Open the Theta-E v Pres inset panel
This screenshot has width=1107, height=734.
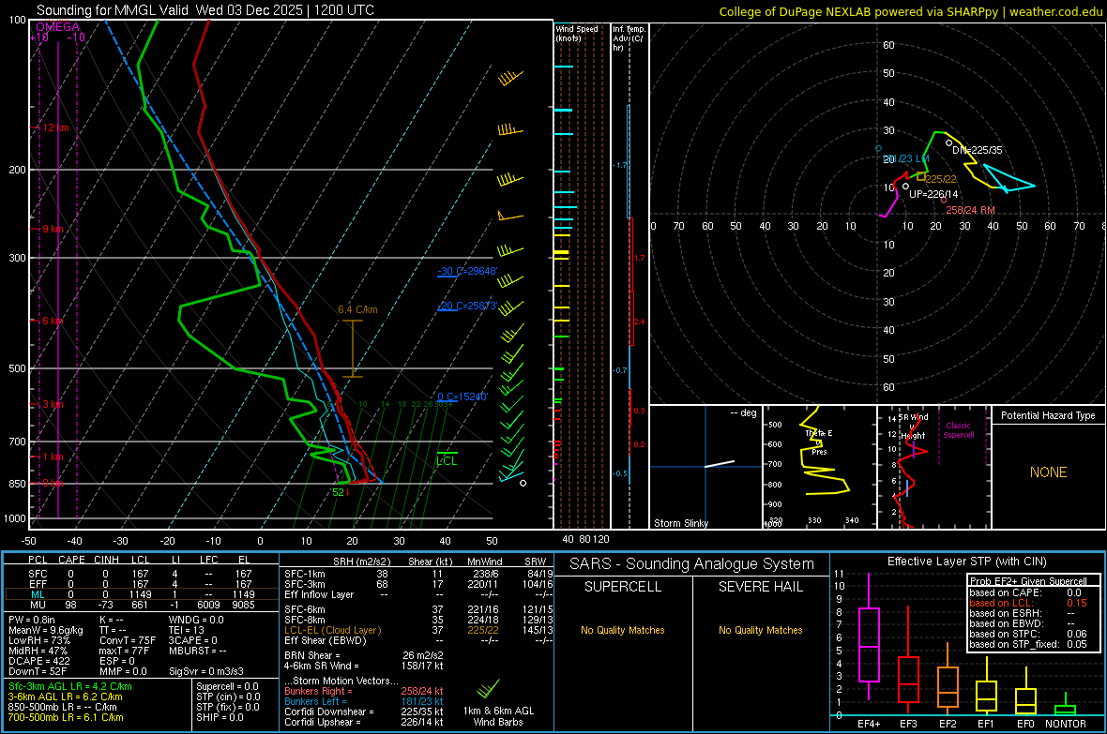click(x=820, y=467)
